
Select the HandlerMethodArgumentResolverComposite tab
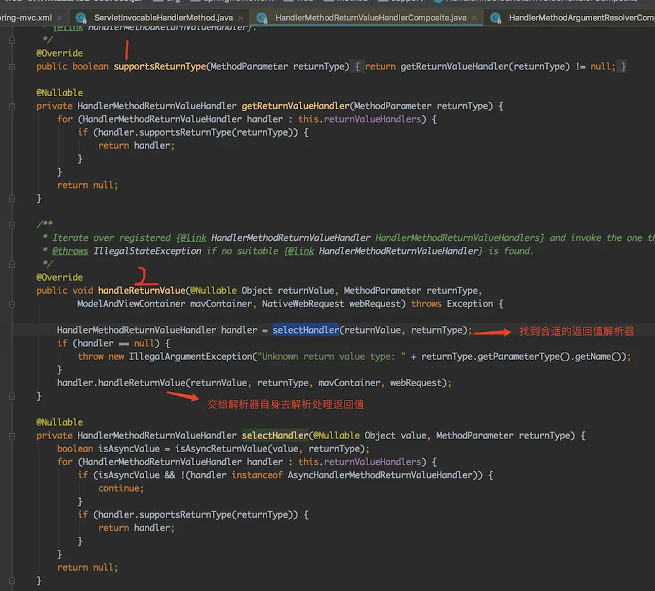click(580, 18)
